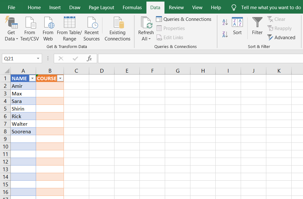
Task: Sort A to Z ascending
Action: pos(225,22)
